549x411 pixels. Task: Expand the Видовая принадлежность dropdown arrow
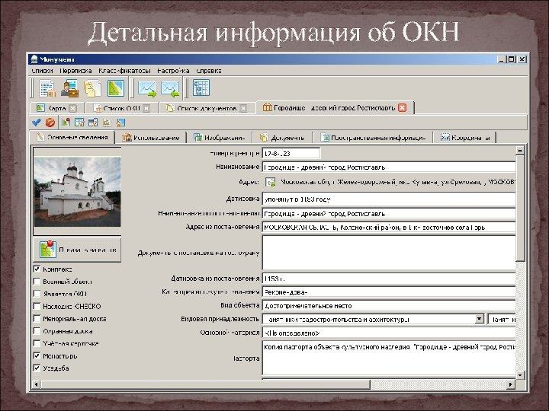[479, 319]
